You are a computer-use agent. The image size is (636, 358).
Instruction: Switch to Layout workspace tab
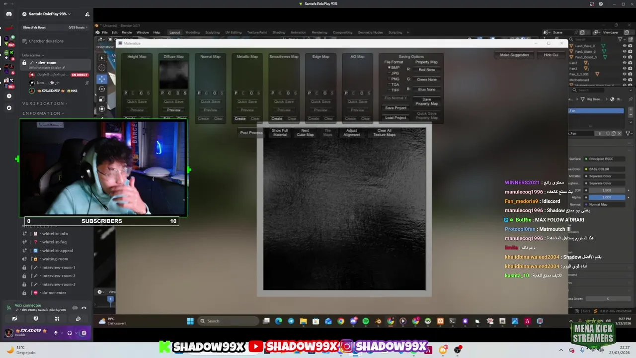click(175, 32)
